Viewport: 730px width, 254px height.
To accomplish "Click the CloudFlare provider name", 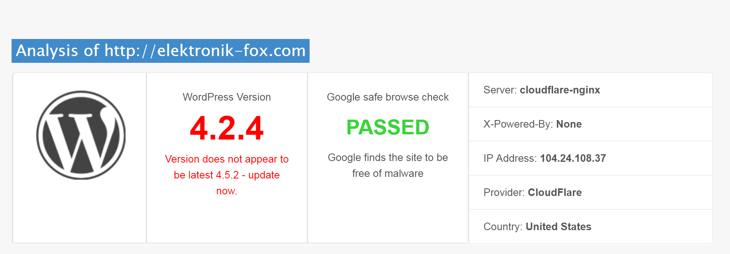I will (555, 192).
